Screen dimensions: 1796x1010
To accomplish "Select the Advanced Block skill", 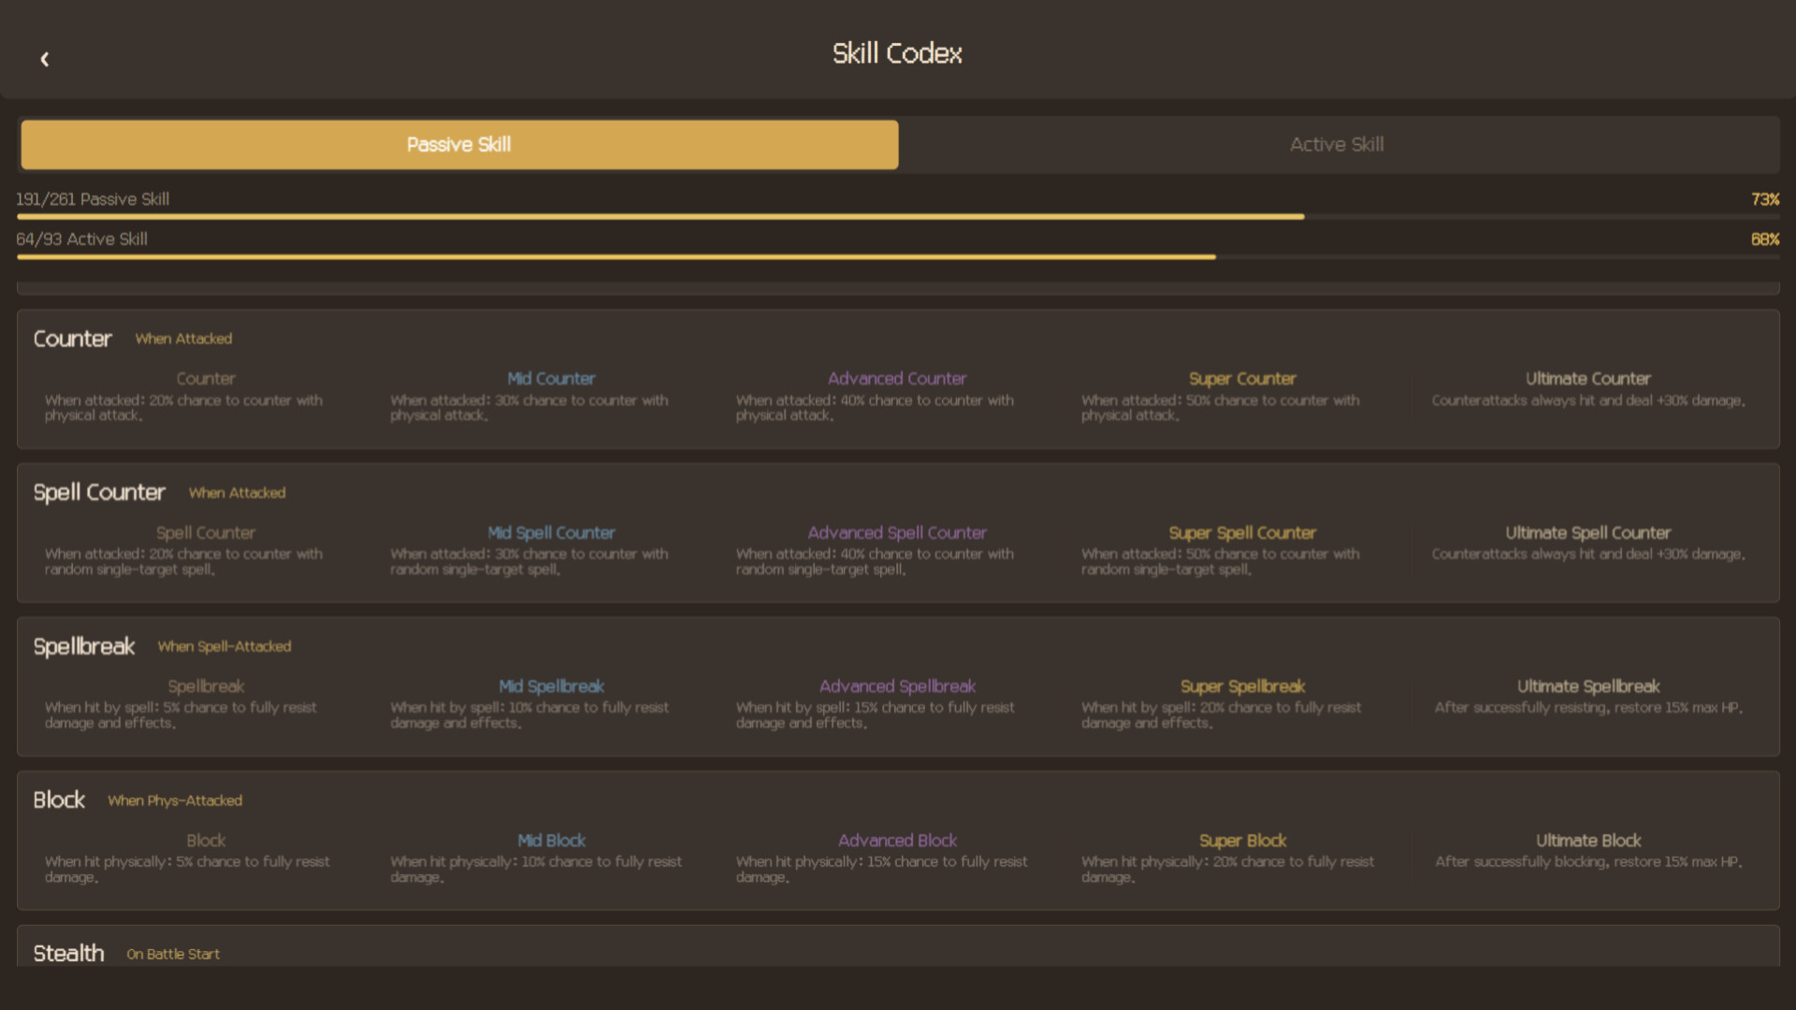I will pos(897,841).
